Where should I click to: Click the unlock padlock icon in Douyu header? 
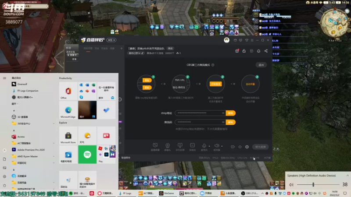[244, 51]
